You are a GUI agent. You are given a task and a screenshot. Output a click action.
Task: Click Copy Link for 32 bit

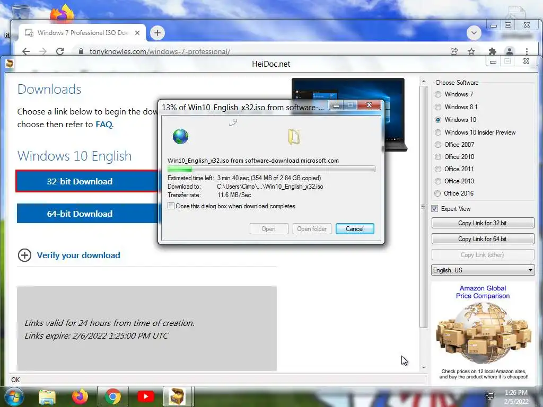click(x=483, y=223)
